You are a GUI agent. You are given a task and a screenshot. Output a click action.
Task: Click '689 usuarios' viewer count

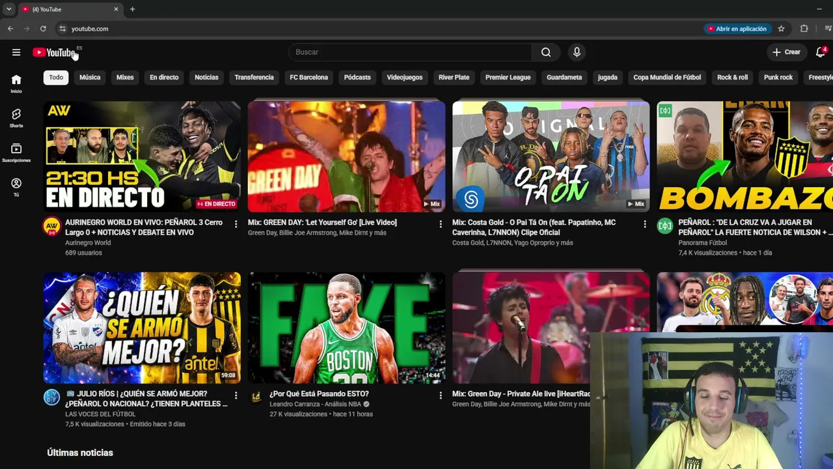(83, 253)
